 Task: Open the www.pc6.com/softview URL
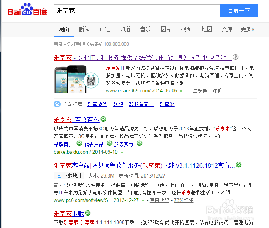83,200
